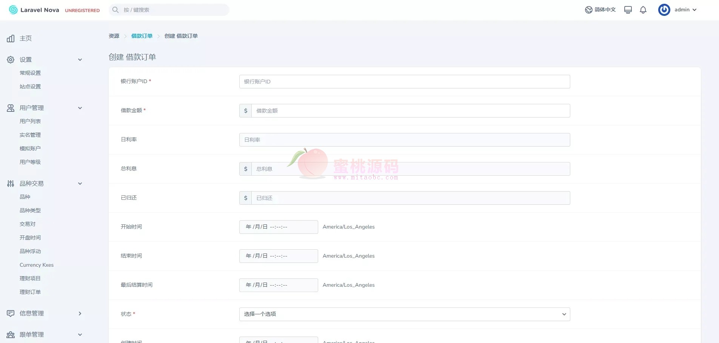Click the search magnifier icon
Viewport: 719px width, 343px height.
115,10
